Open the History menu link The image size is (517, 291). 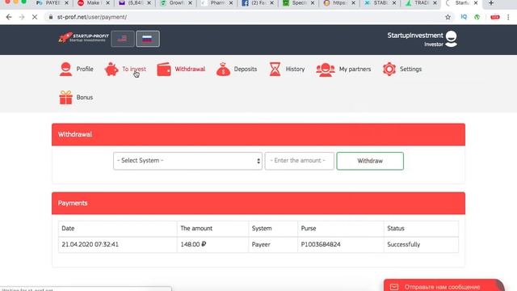click(295, 70)
